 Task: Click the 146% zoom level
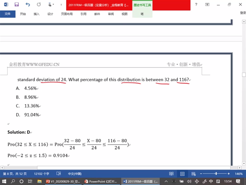pos(239,174)
